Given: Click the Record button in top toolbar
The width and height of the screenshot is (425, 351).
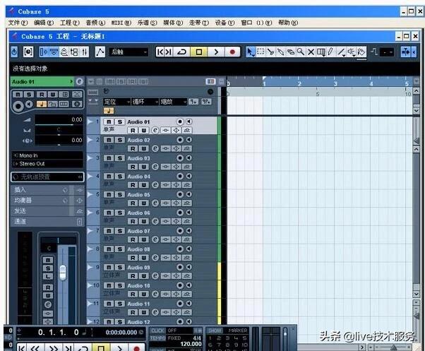Looking at the screenshot, I should coord(232,52).
